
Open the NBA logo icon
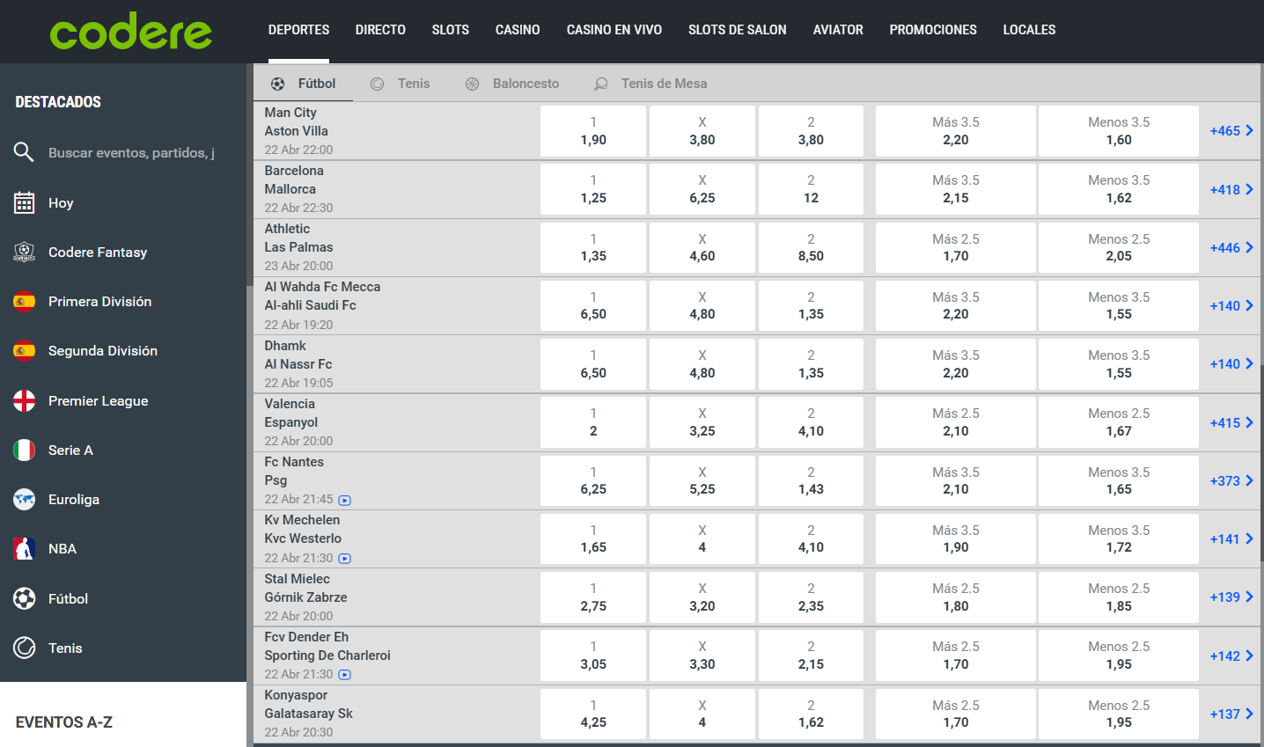pyautogui.click(x=24, y=549)
